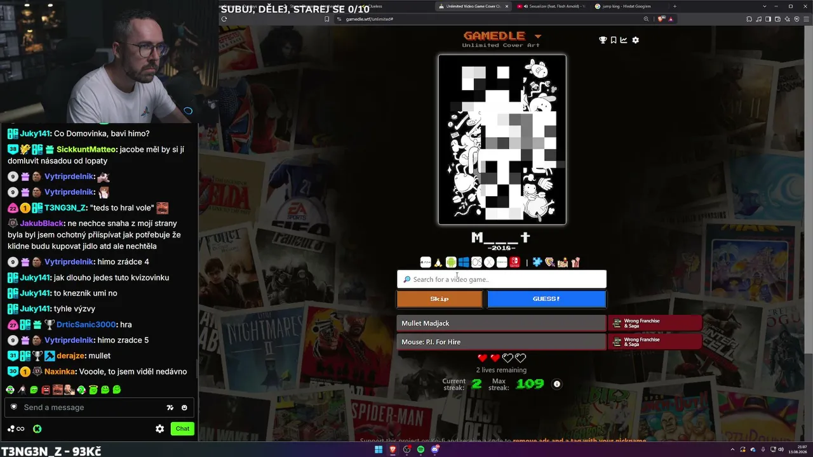Viewport: 813px width, 457px height.
Task: Expand the browser tab search chevron
Action: coord(764,6)
